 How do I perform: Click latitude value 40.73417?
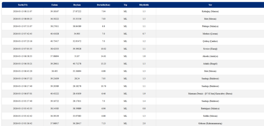pyautogui.click(x=54, y=41)
